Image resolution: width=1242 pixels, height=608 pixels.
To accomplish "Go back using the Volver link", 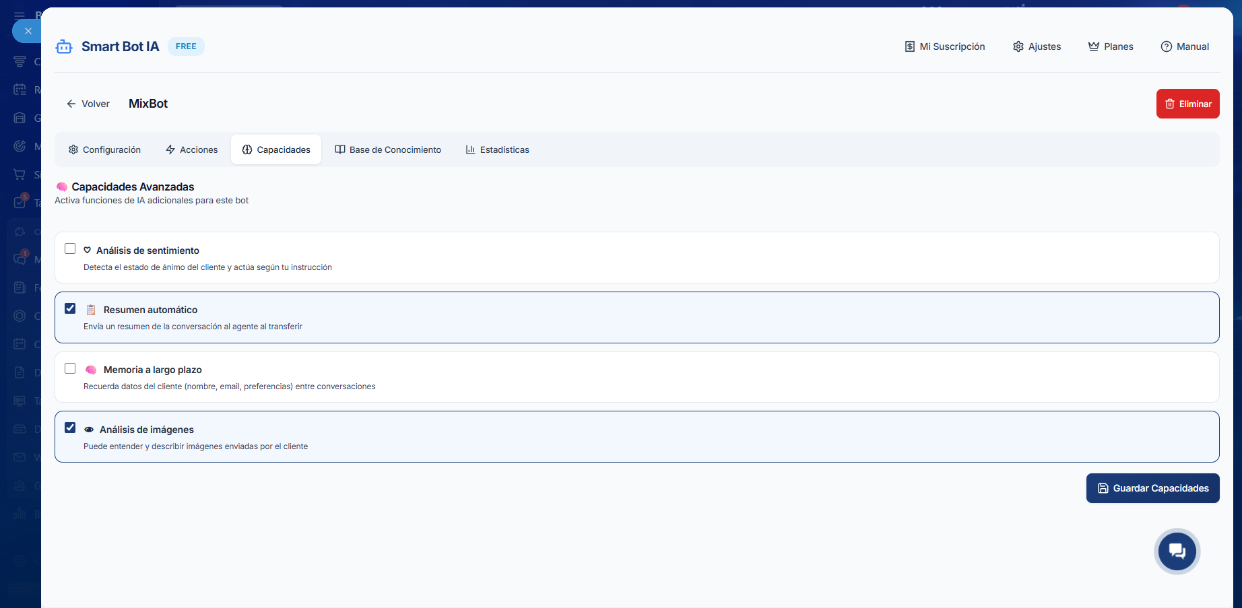I will coord(88,104).
